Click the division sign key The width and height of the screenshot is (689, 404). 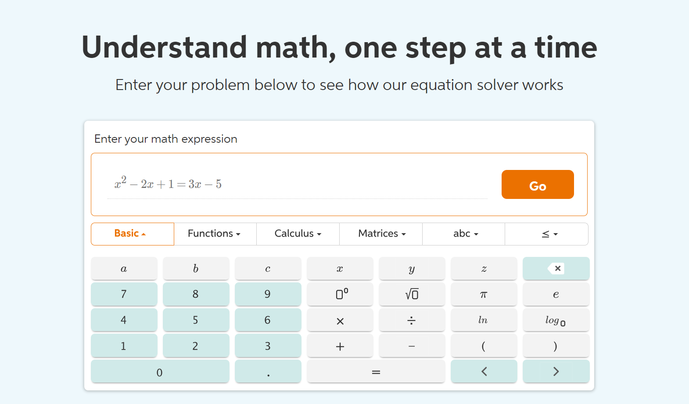[412, 320]
